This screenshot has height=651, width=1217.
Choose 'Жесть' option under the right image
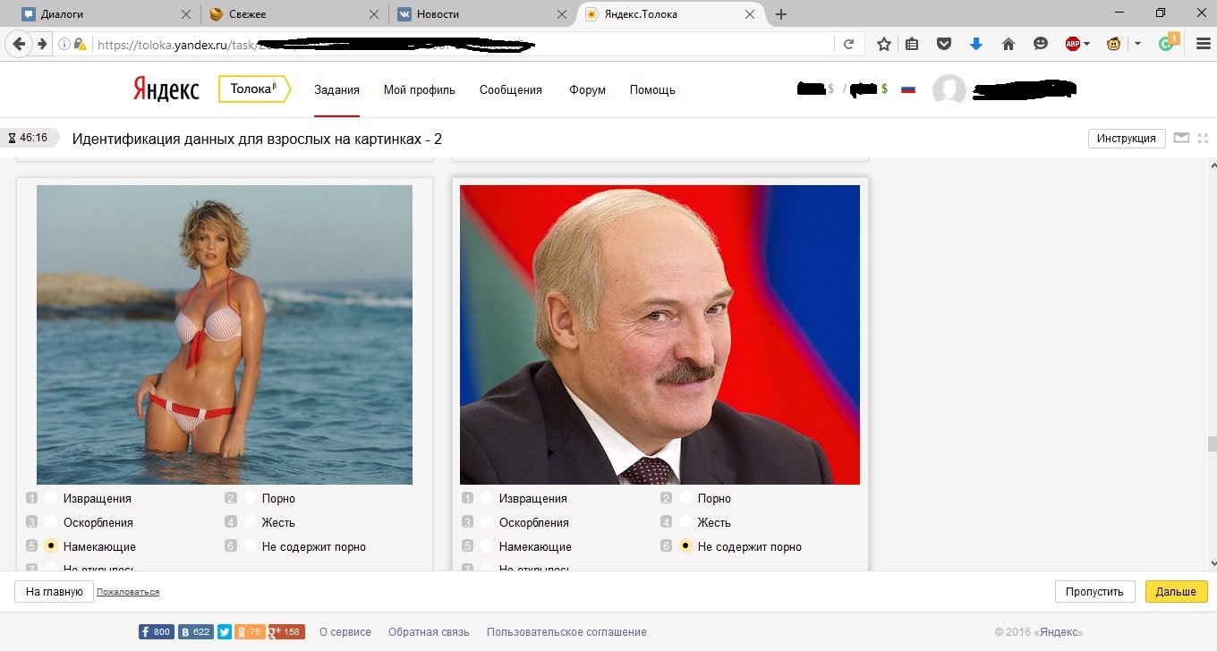[686, 522]
